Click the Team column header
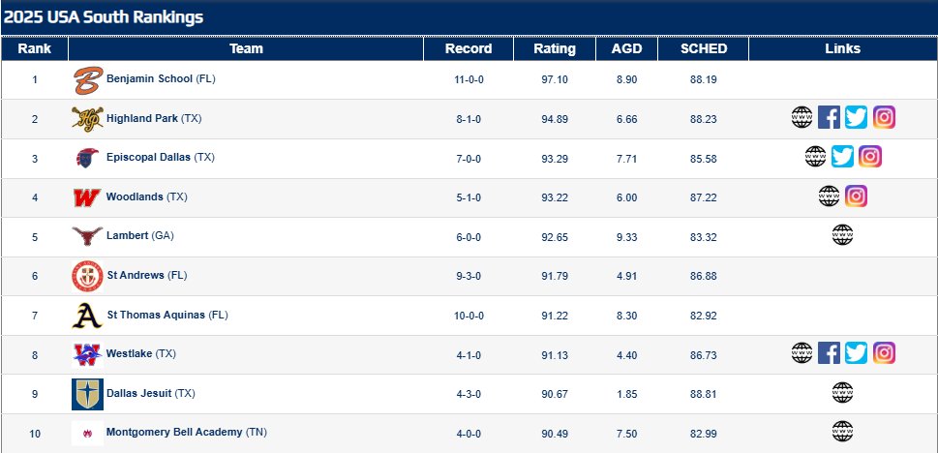This screenshot has height=453, width=938. tap(246, 48)
